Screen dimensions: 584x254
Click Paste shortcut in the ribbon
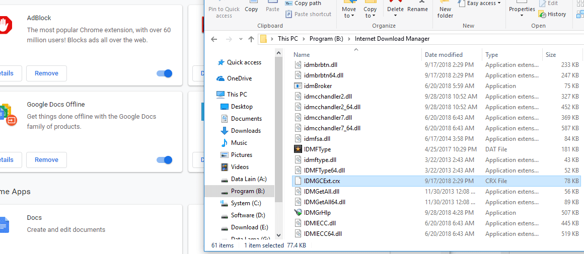pyautogui.click(x=309, y=14)
